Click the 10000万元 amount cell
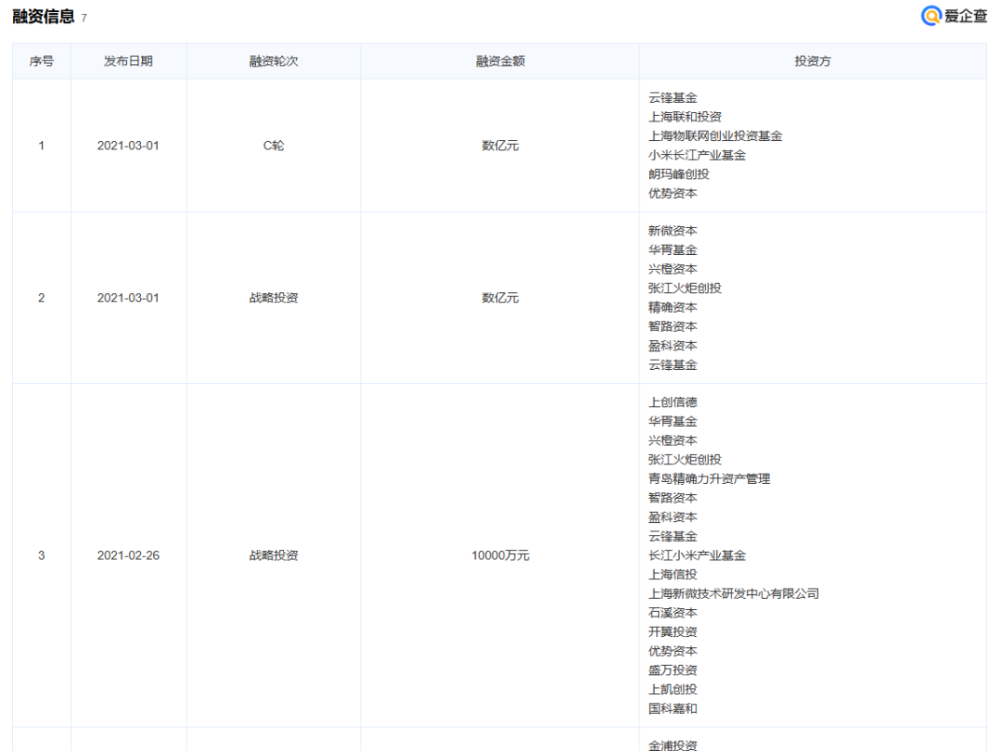Viewport: 1002px width, 751px height. click(500, 555)
